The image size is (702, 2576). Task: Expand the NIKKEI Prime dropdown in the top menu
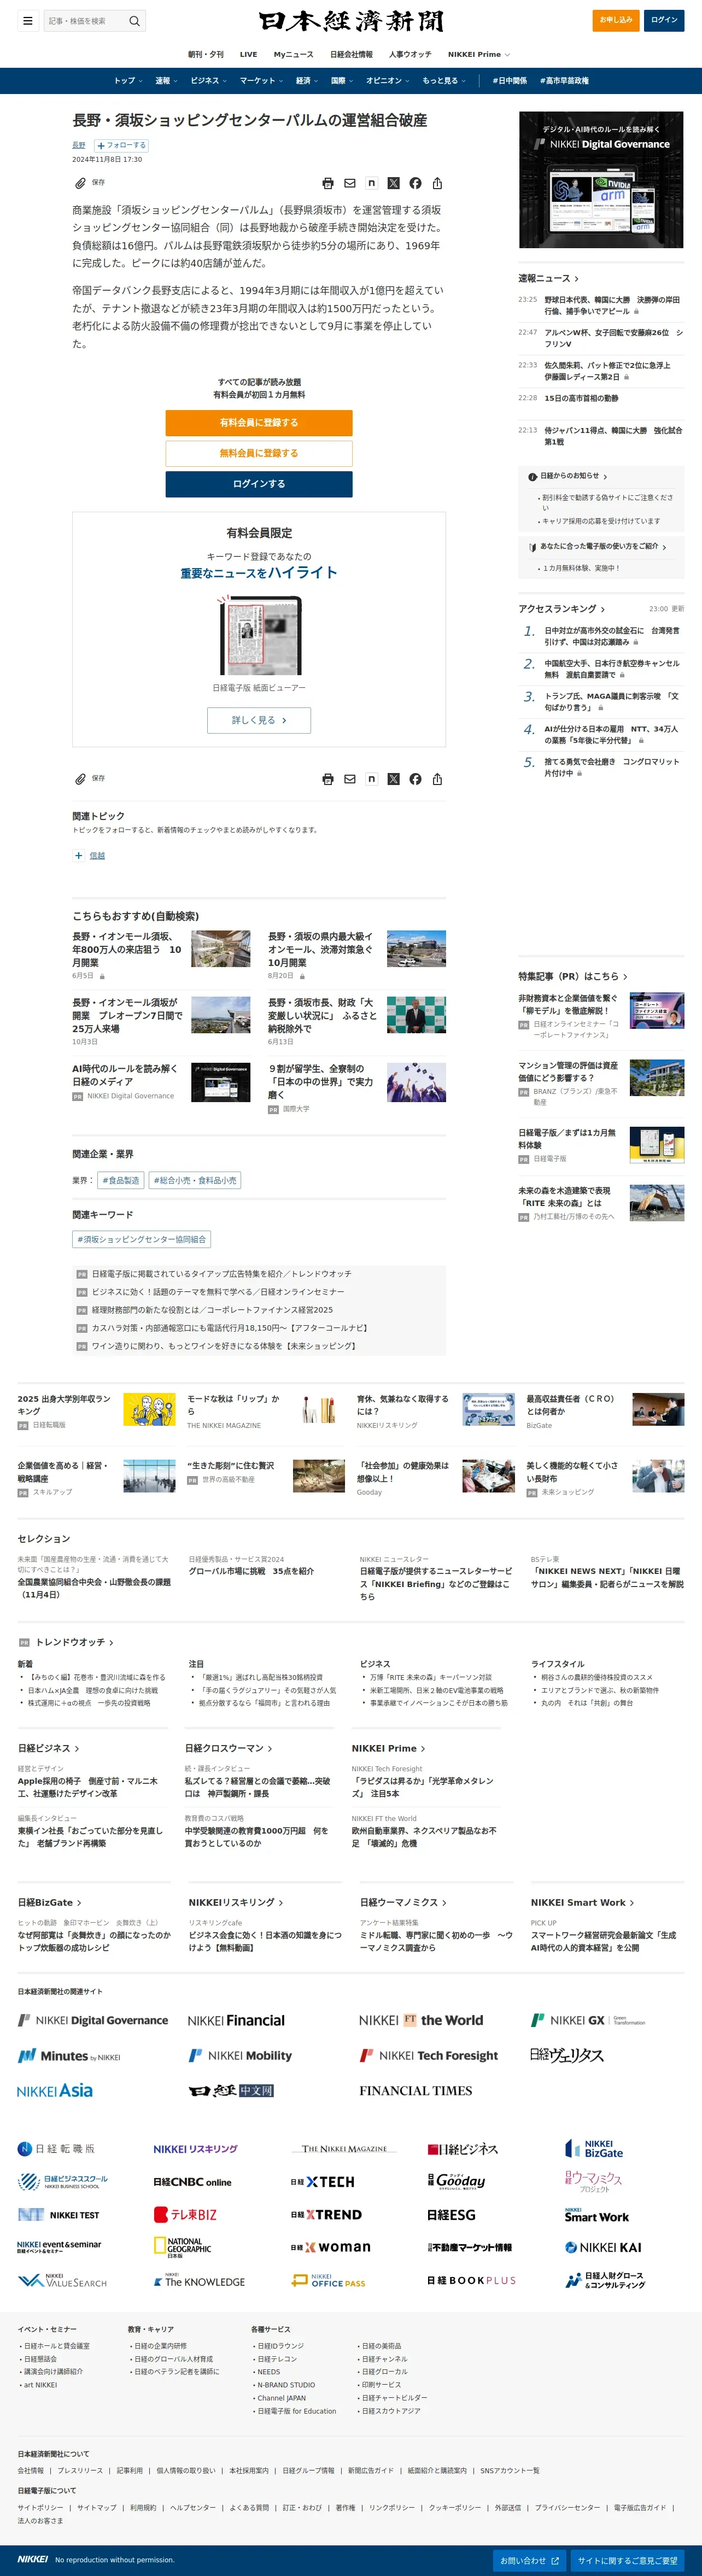[x=478, y=55]
